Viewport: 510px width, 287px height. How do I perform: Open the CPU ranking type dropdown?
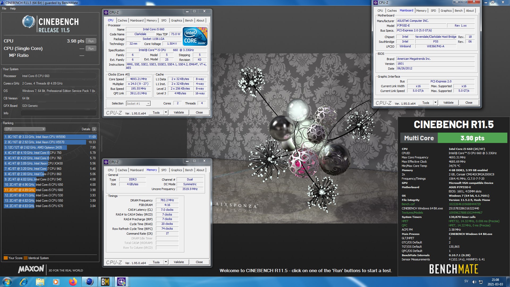coord(25,129)
